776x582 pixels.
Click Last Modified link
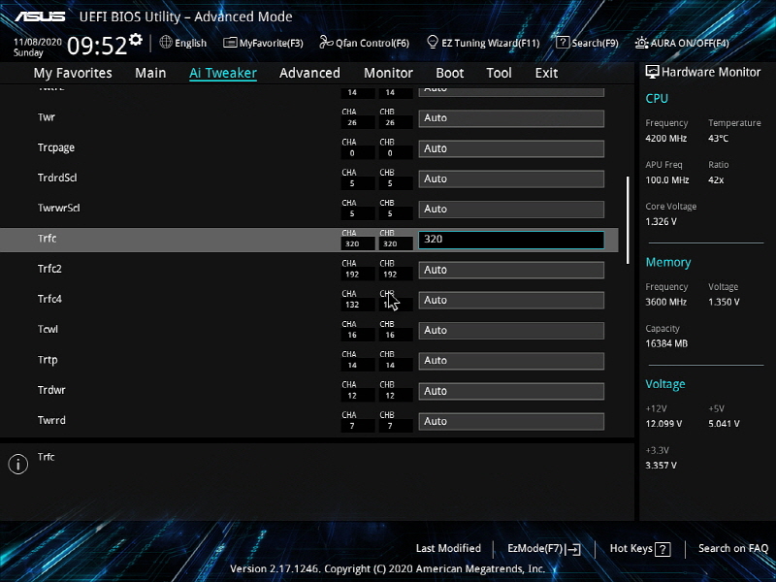448,548
